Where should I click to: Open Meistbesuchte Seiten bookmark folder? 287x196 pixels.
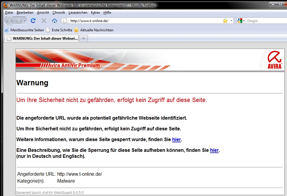[x=24, y=30]
